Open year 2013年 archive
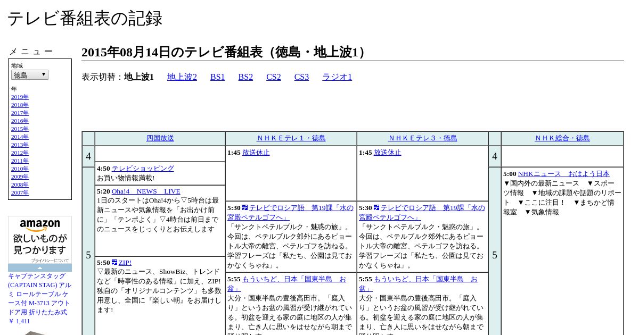 [20, 145]
